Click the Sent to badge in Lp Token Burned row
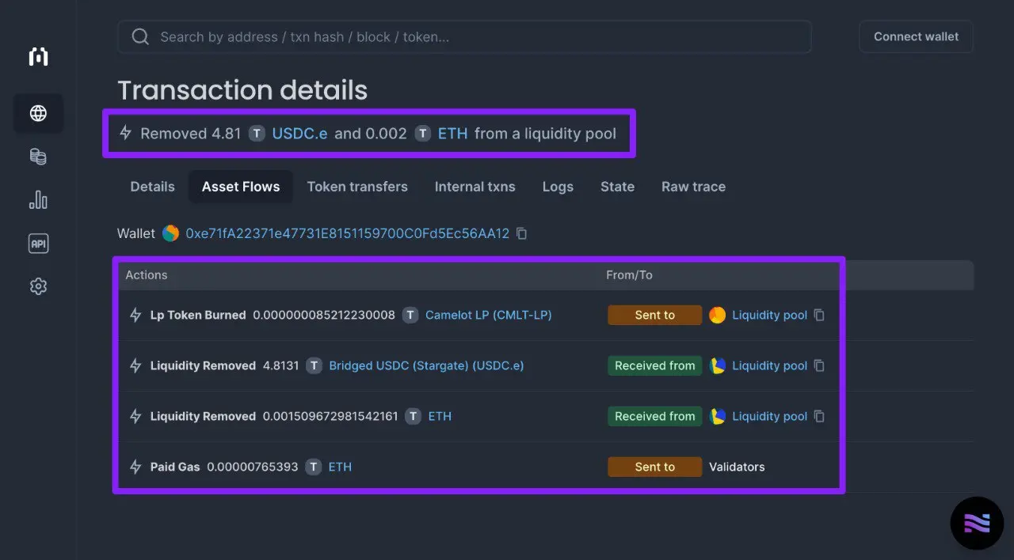Viewport: 1014px width, 560px height. 654,315
